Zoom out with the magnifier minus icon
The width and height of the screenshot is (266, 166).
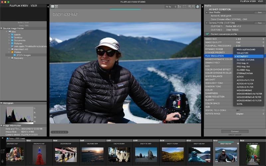coord(194,7)
